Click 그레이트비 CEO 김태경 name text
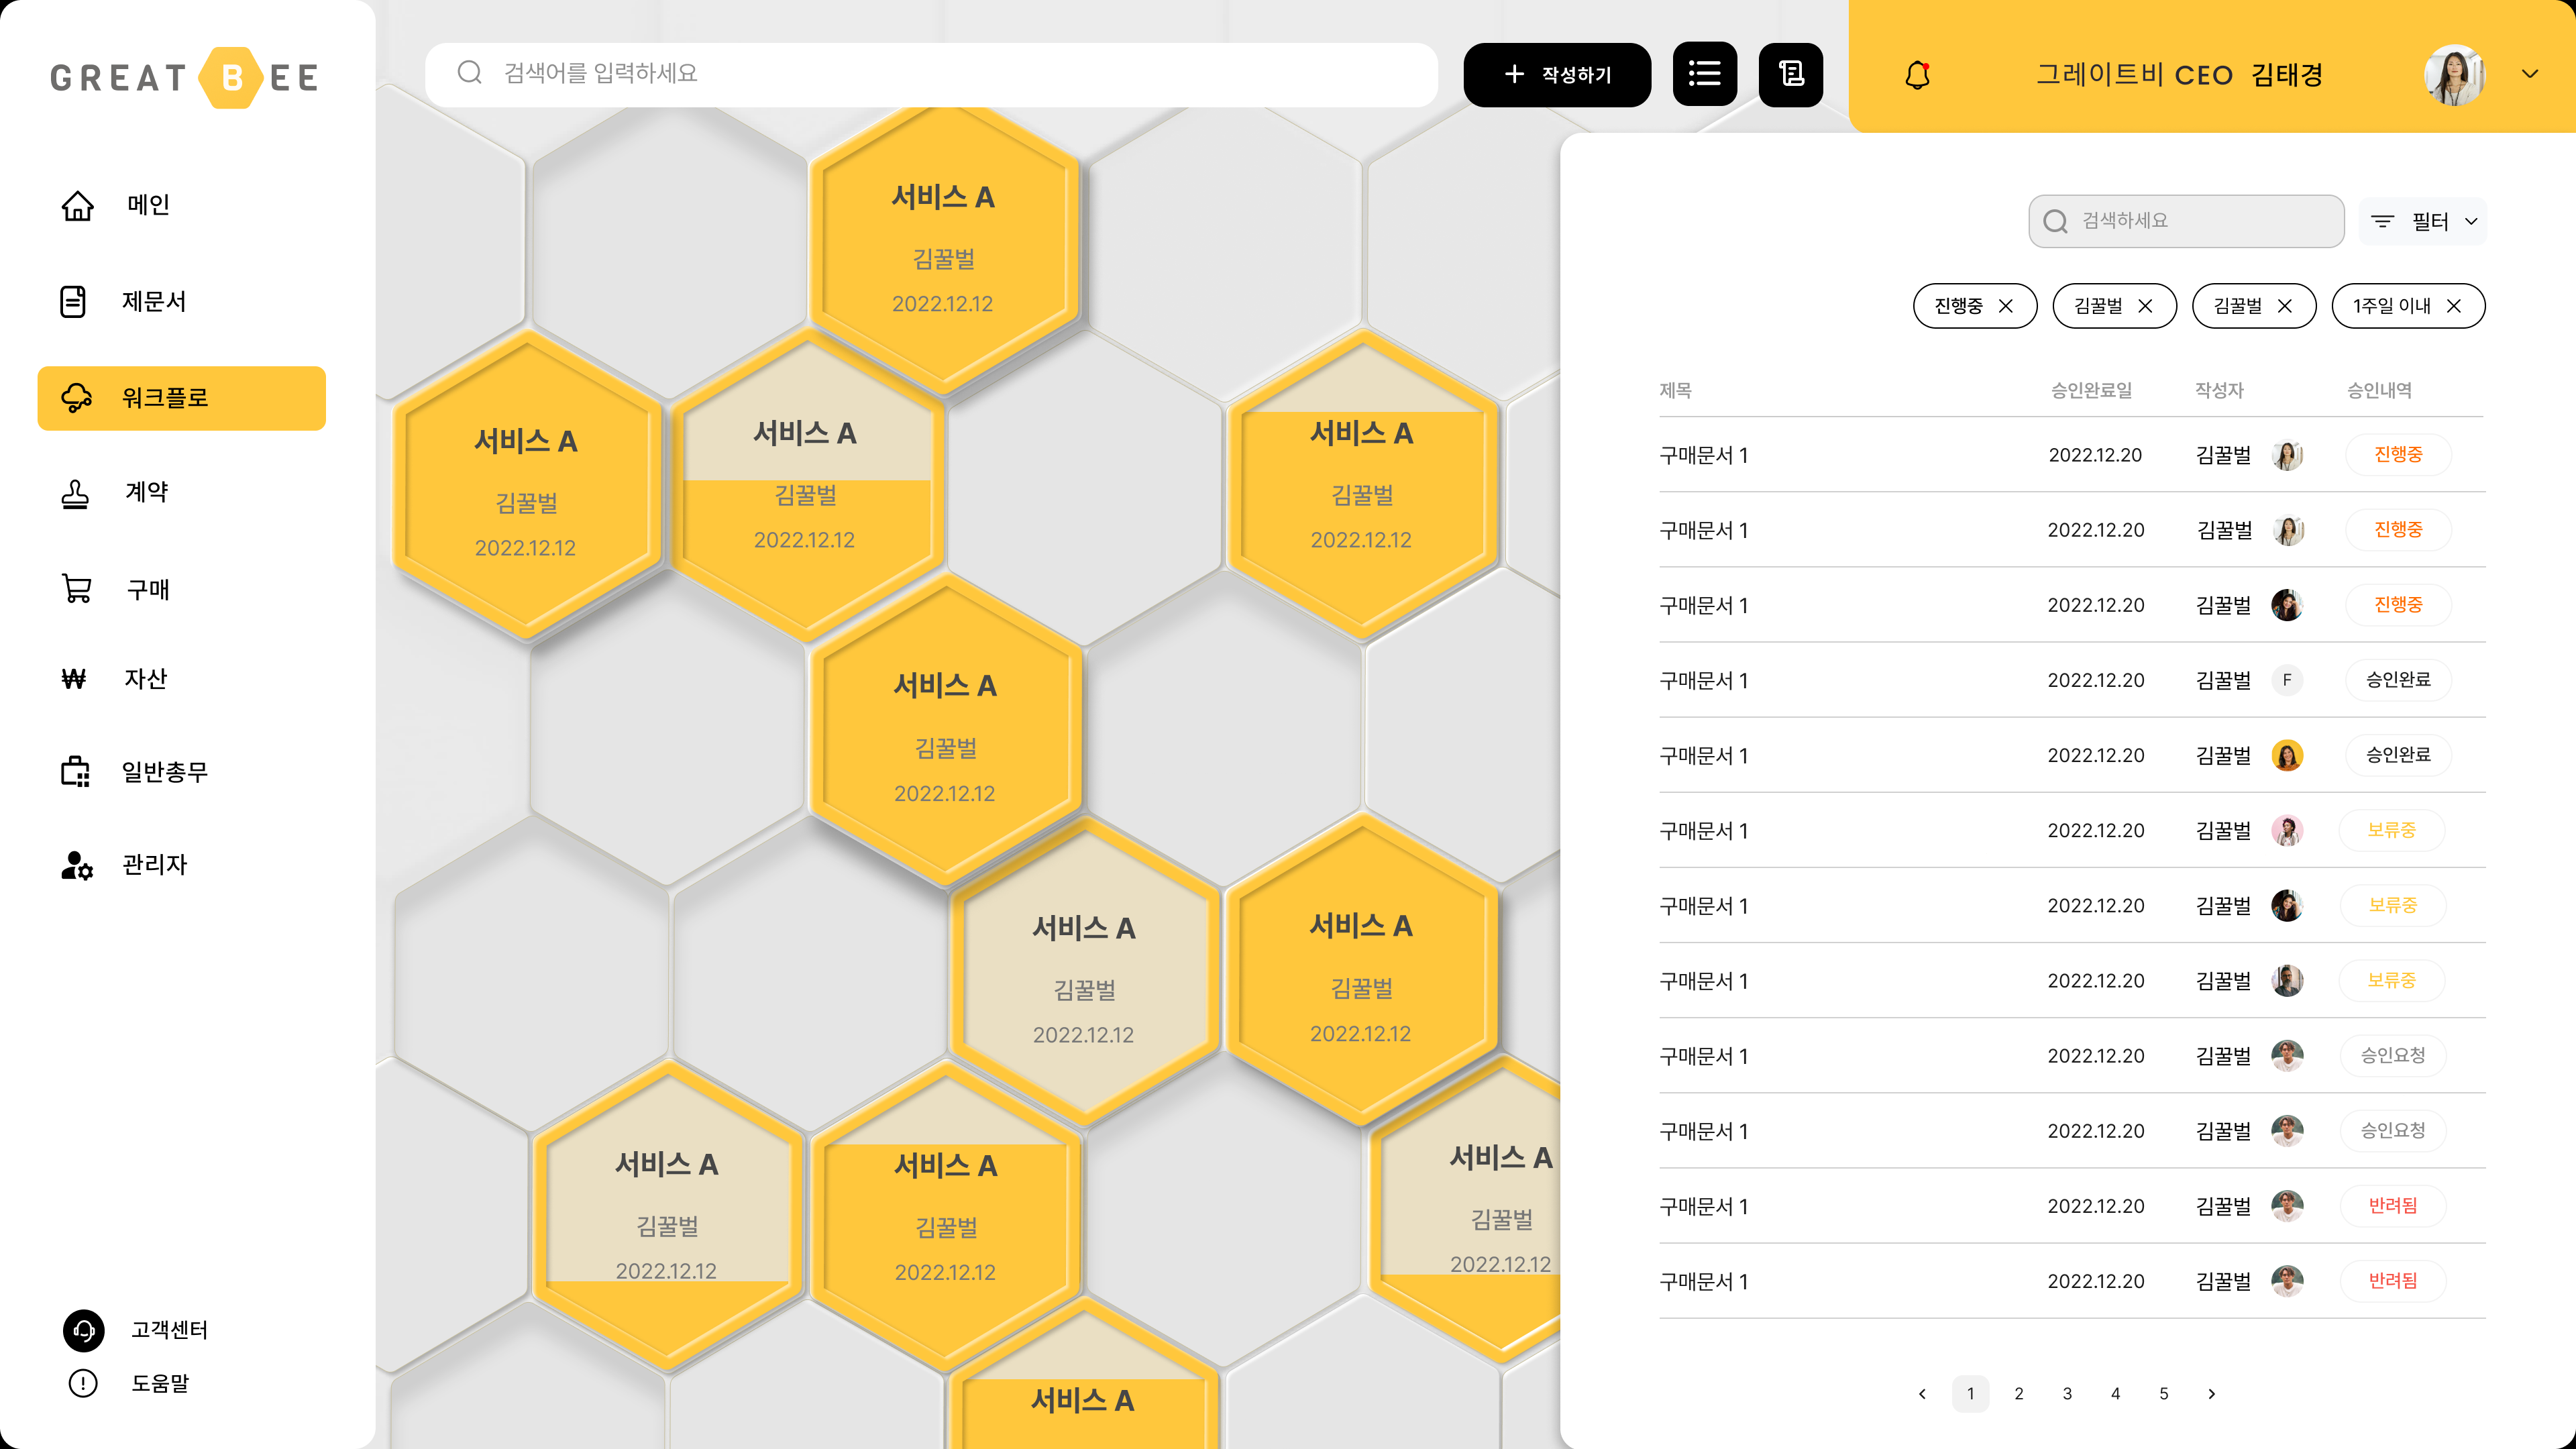The width and height of the screenshot is (2576, 1449). point(2180,75)
